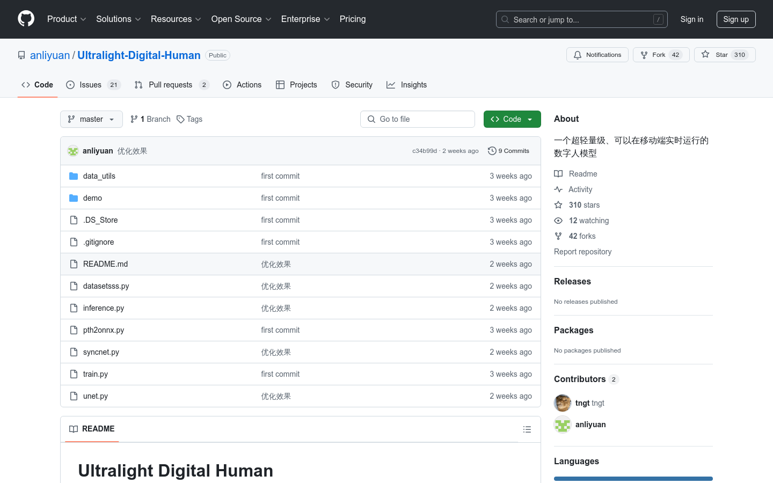The height and width of the screenshot is (483, 773).
Task: Click the Sign in link
Action: [692, 19]
